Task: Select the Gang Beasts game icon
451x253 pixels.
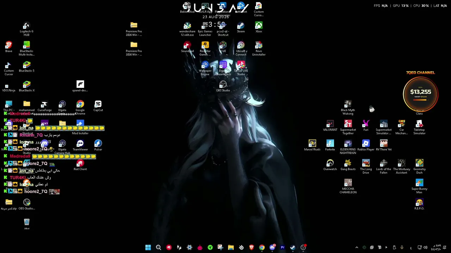Action: (348, 165)
